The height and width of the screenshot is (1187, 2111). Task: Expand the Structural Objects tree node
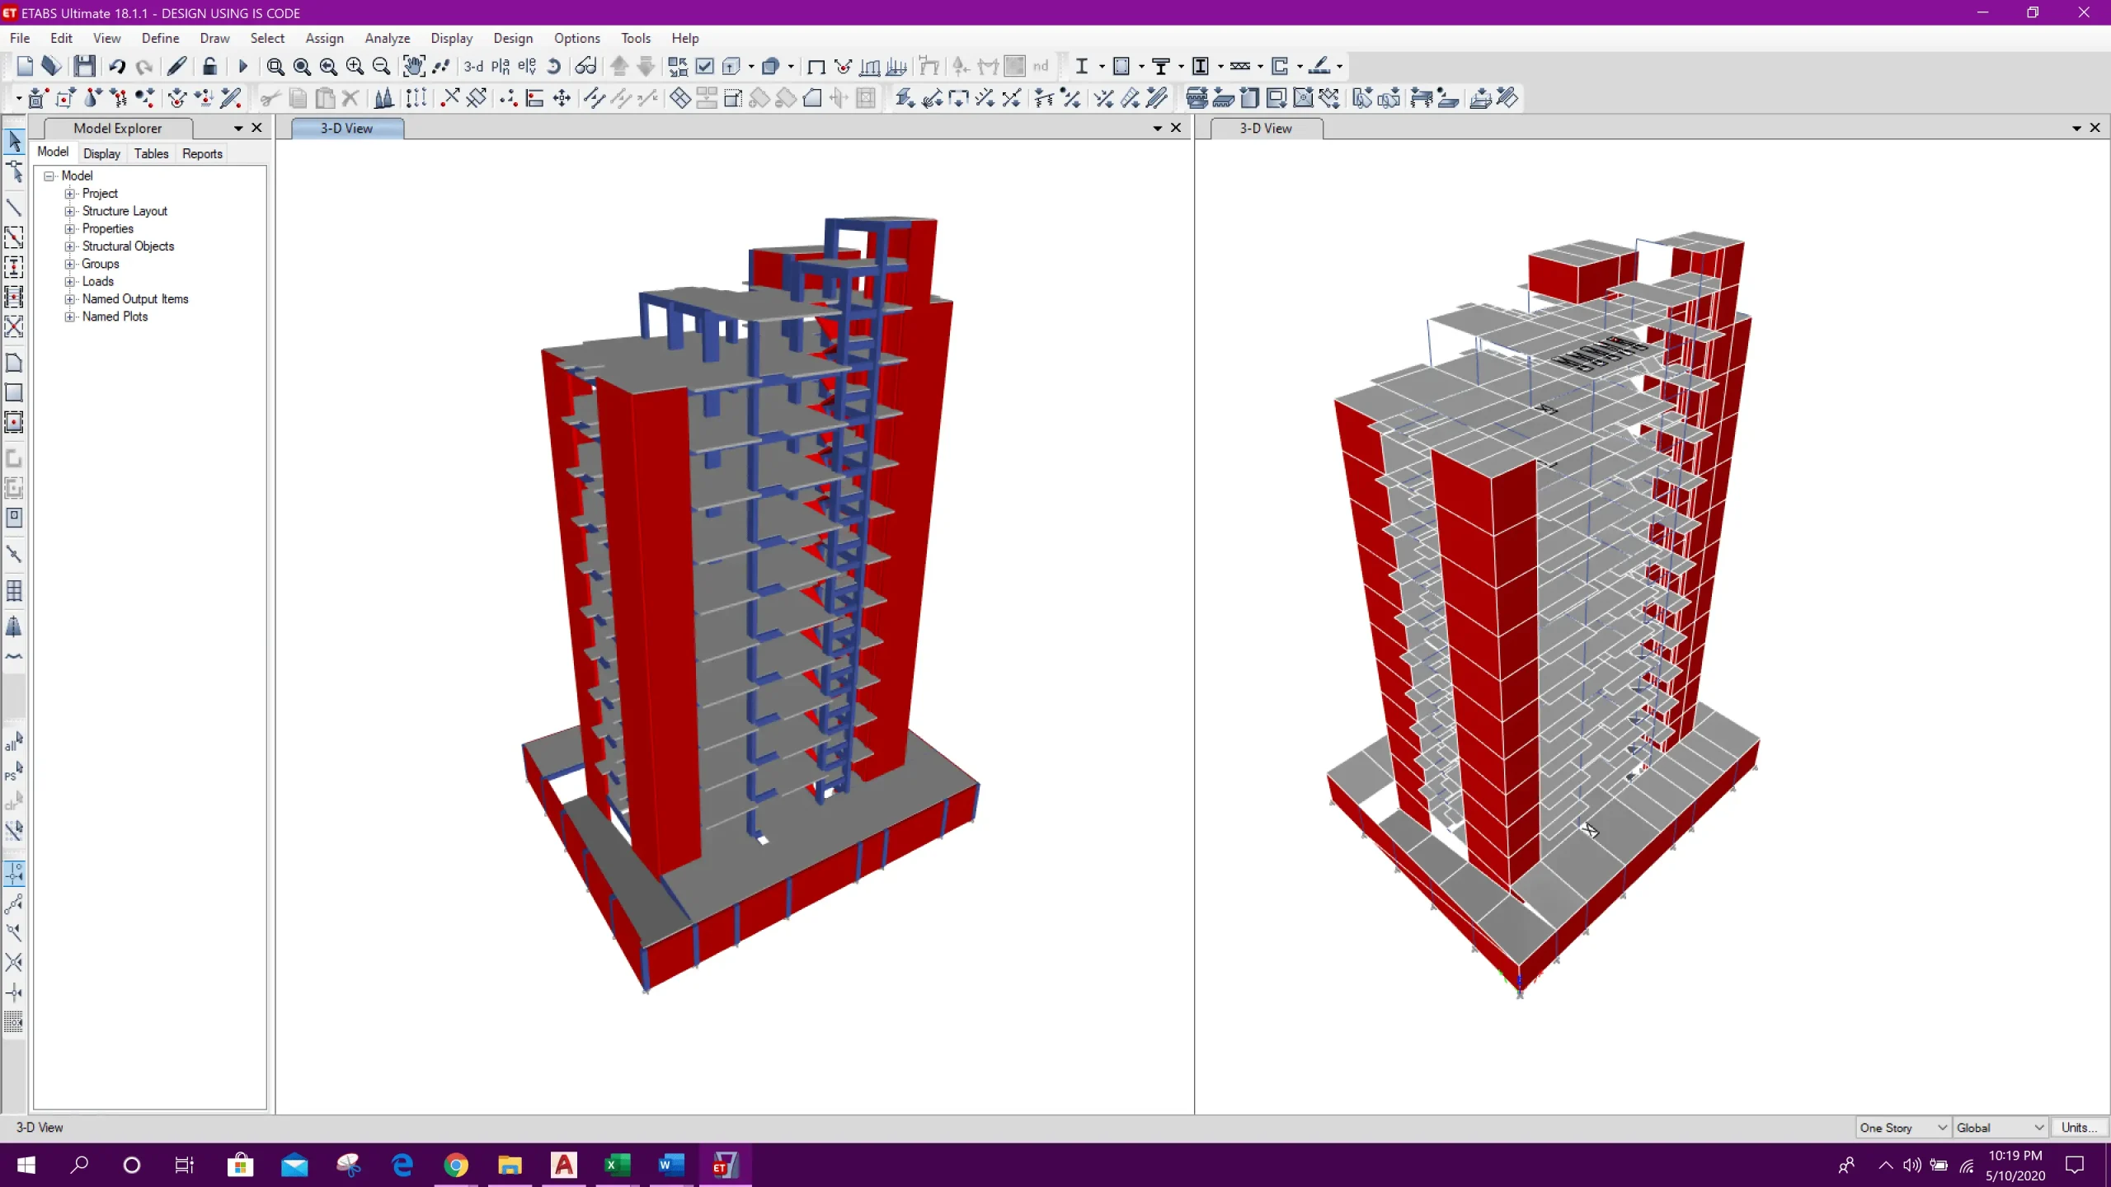70,246
